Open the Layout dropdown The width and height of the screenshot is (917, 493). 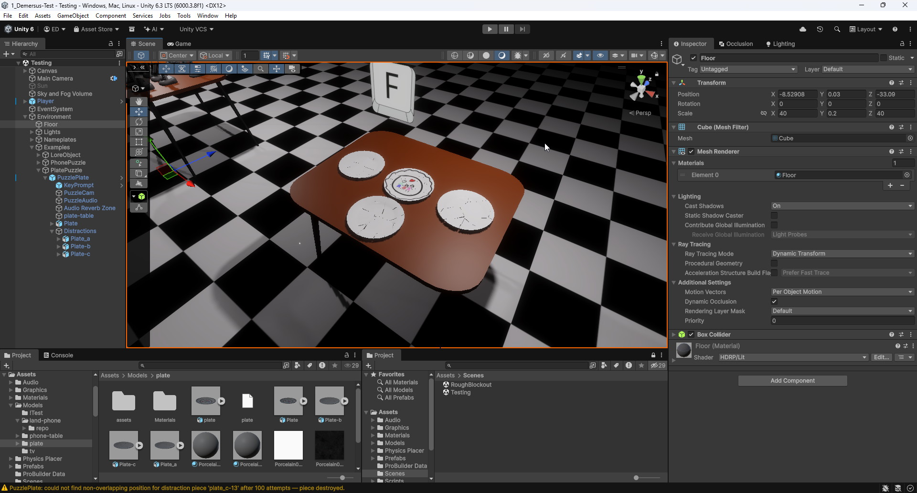[865, 29]
